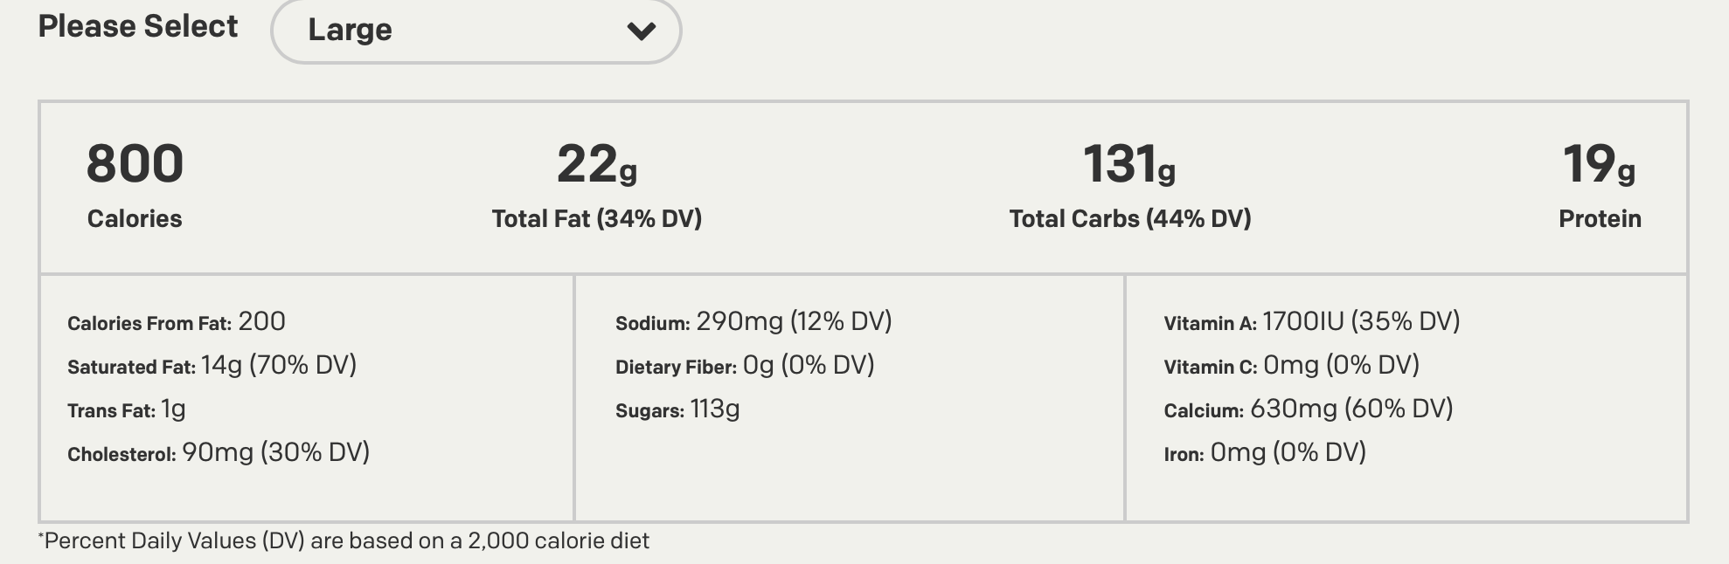The height and width of the screenshot is (564, 1729).
Task: Click the Cholesterol 90mg entry
Action: [x=218, y=453]
